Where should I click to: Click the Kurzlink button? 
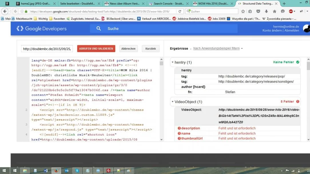151,49
